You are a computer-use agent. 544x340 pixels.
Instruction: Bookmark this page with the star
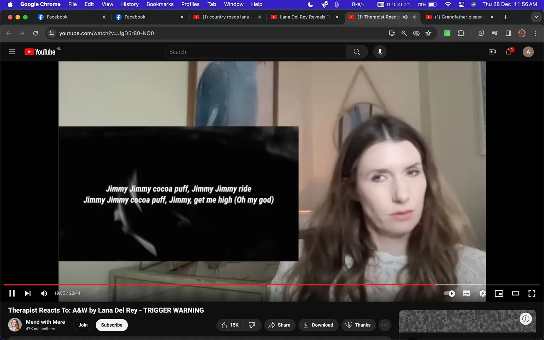pyautogui.click(x=428, y=33)
